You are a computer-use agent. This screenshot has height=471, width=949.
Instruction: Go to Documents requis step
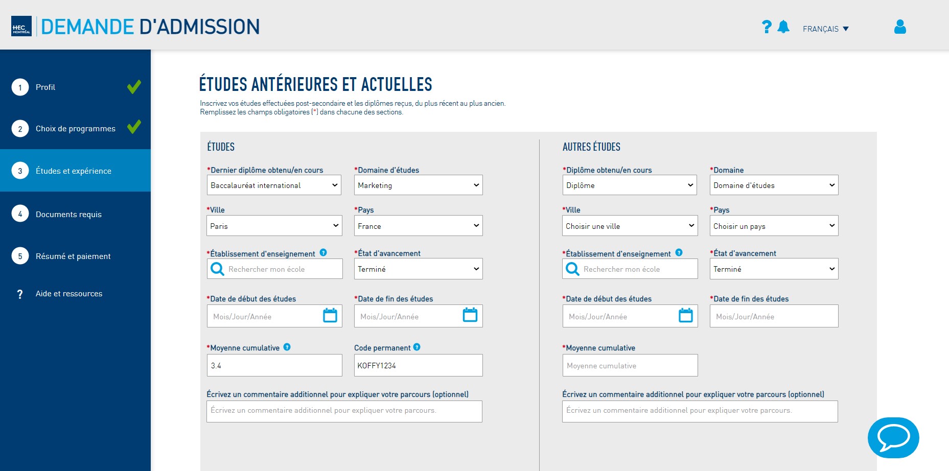(x=68, y=215)
